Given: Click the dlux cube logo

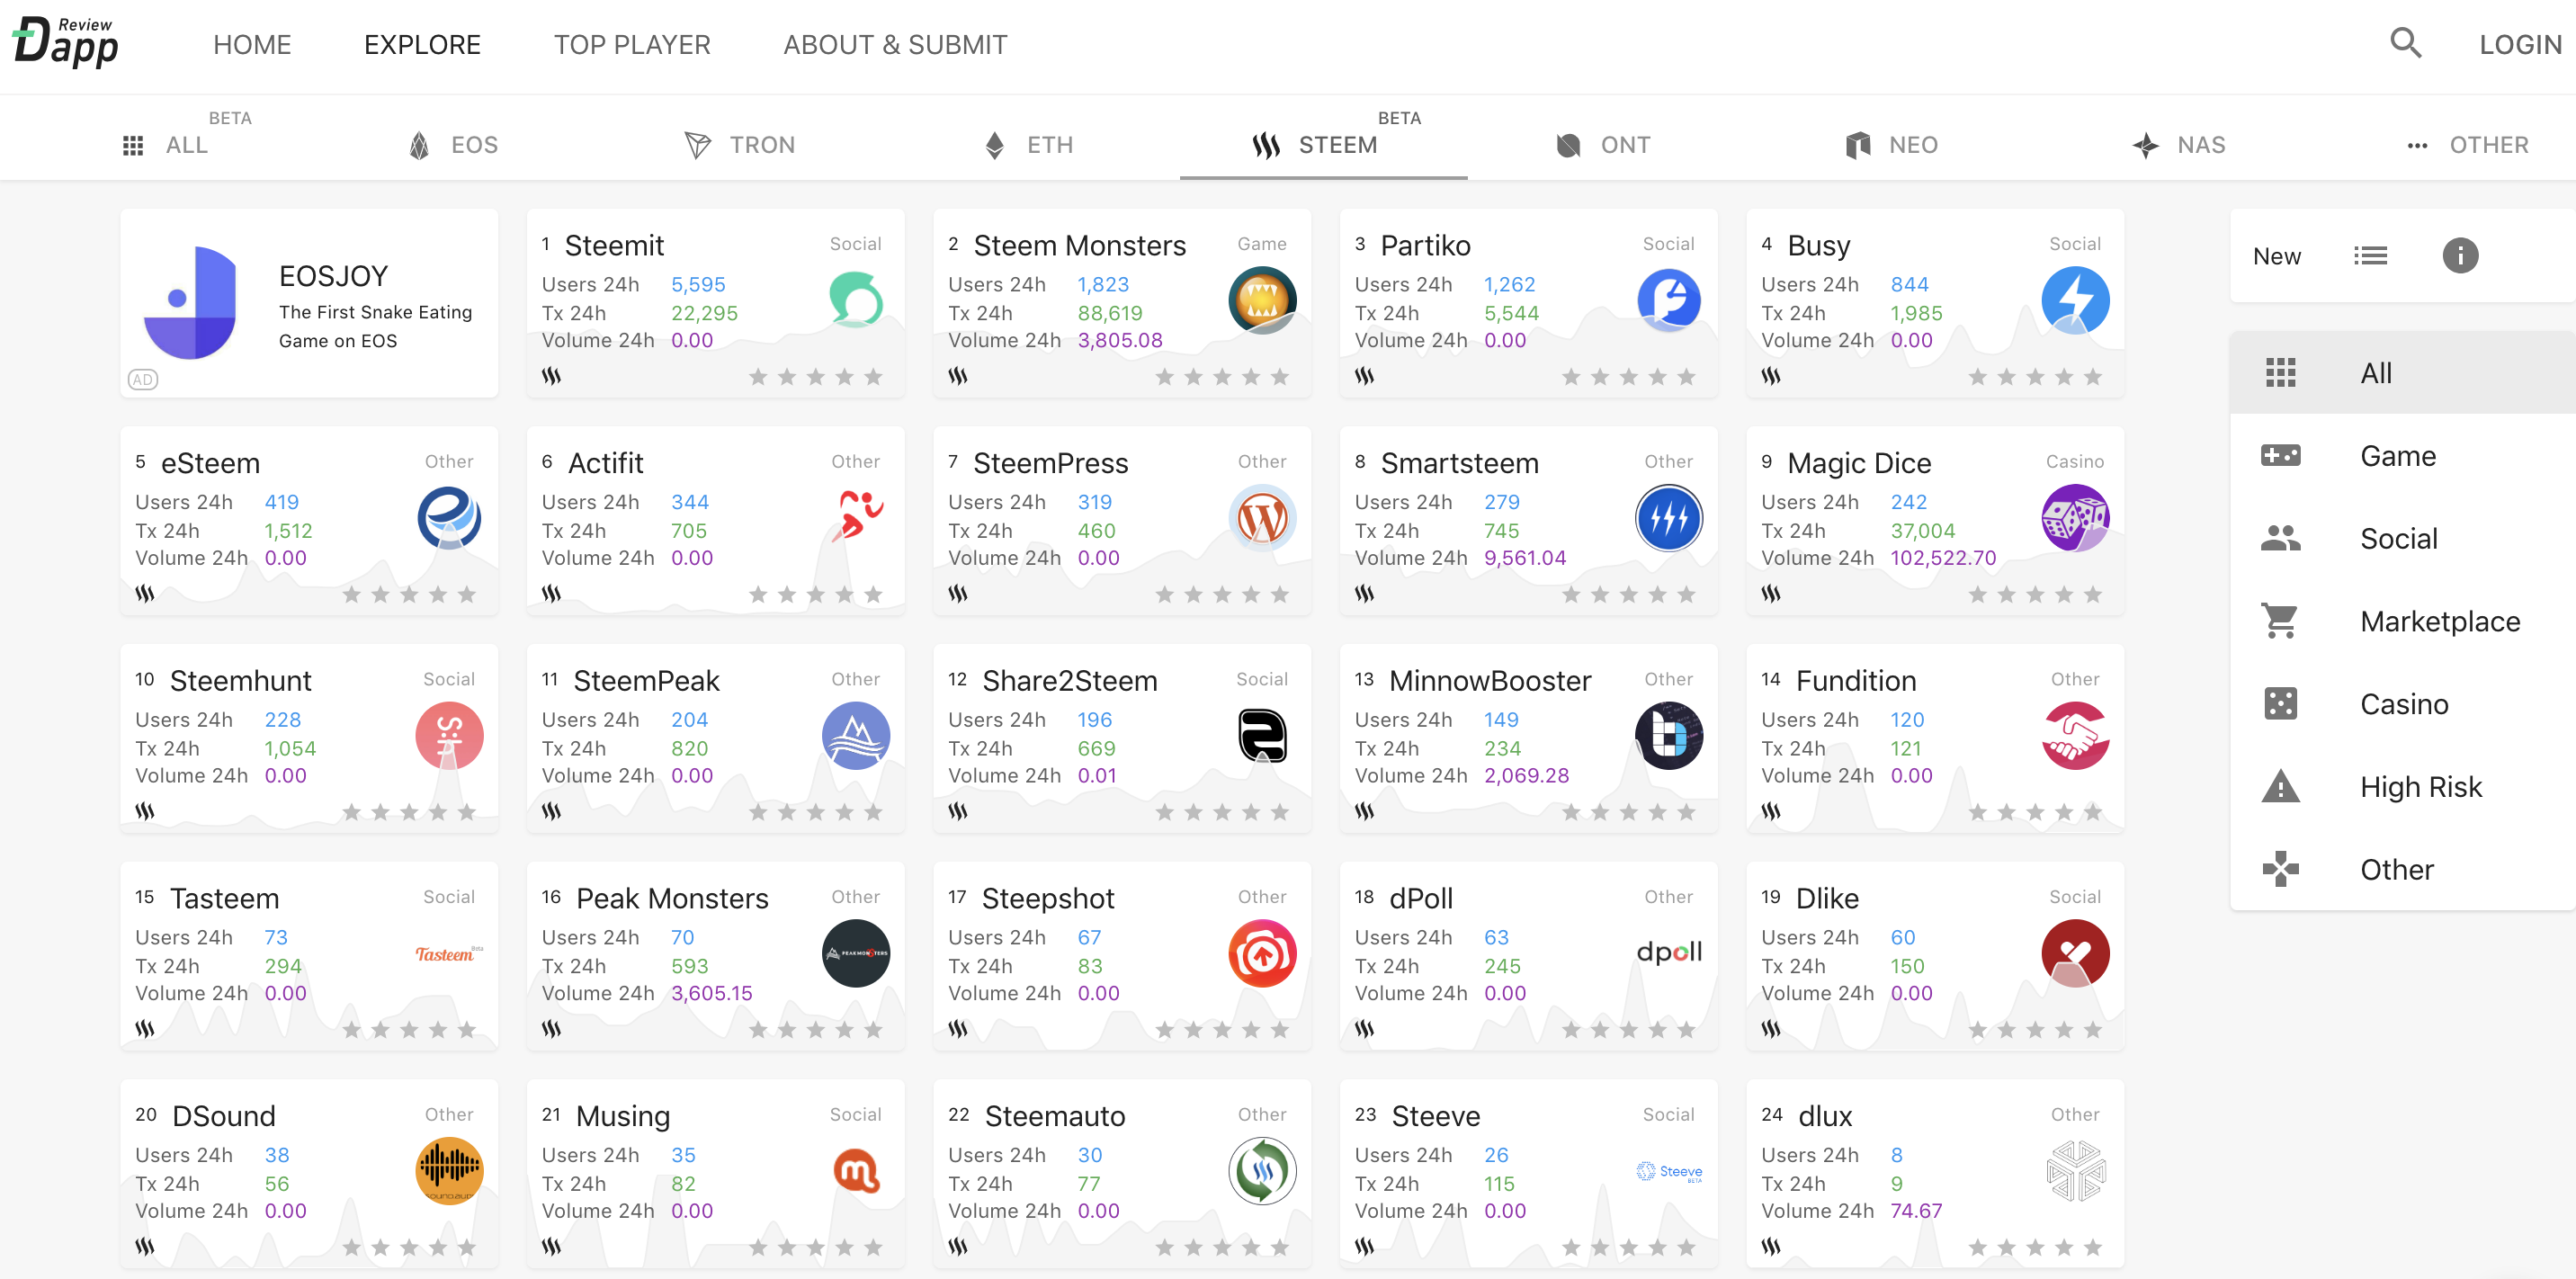Looking at the screenshot, I should click(x=2075, y=1171).
